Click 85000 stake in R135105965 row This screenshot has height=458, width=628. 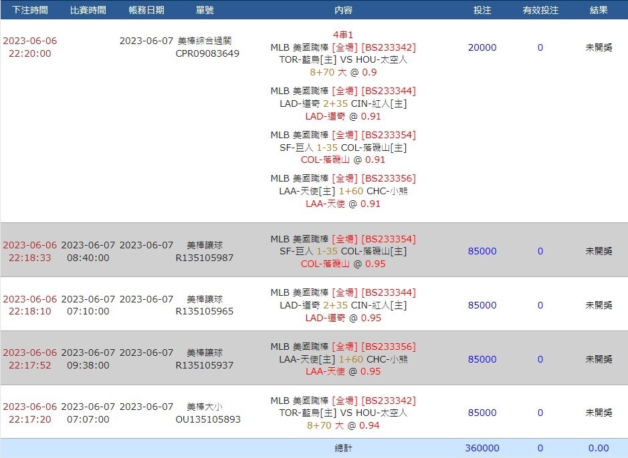tap(482, 305)
